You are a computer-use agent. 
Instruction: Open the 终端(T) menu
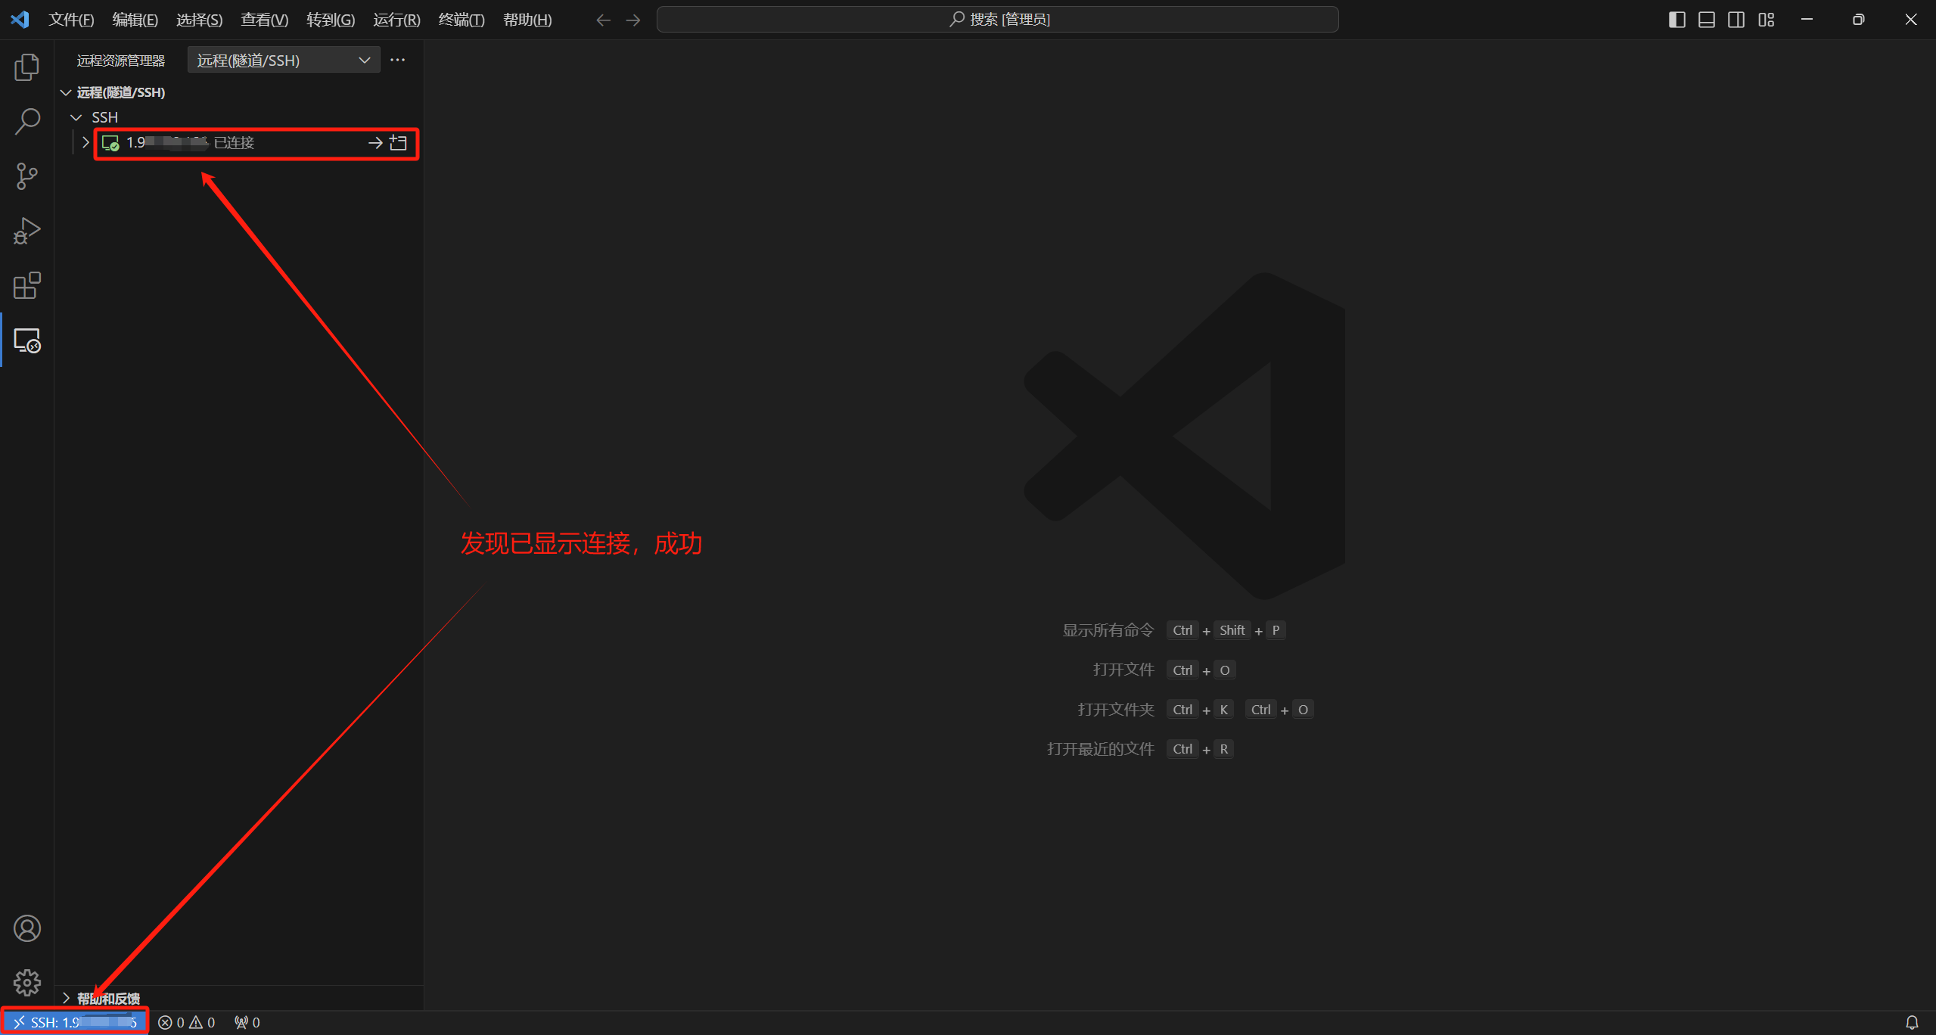point(461,20)
